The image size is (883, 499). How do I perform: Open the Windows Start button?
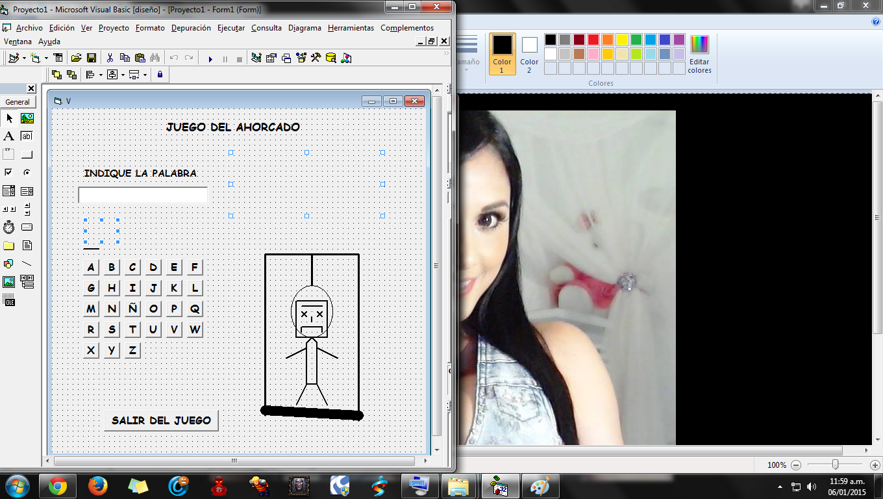pyautogui.click(x=17, y=486)
